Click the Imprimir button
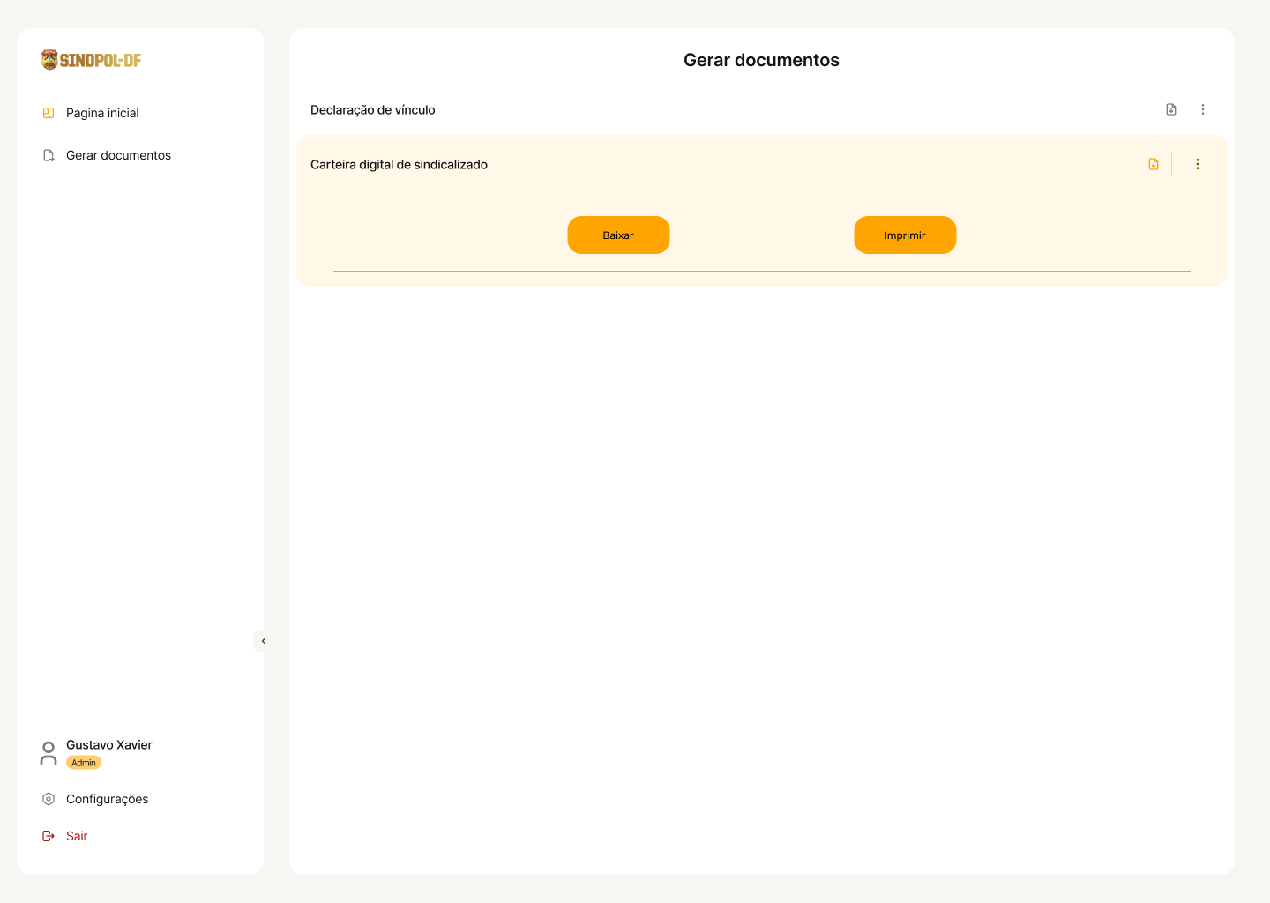 [905, 235]
